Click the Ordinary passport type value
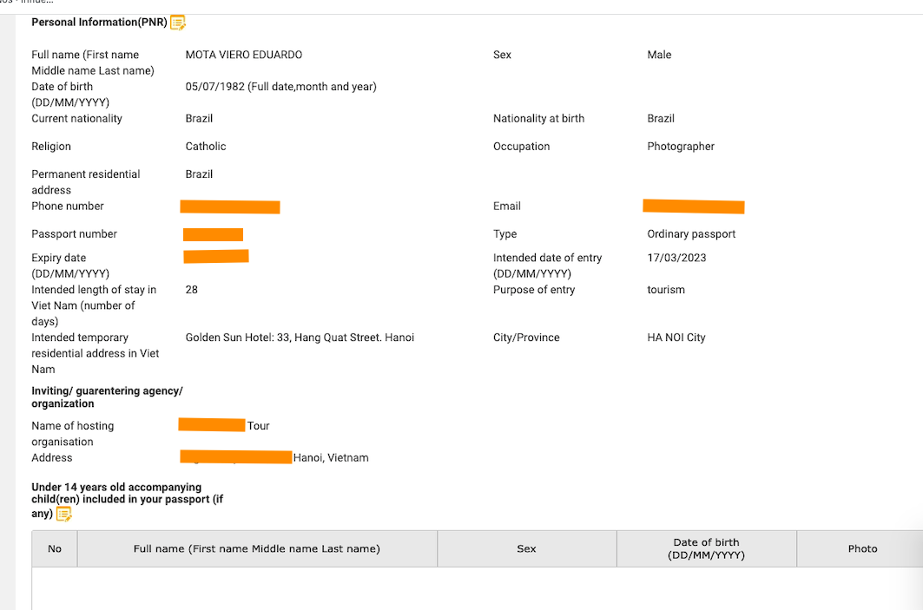Image resolution: width=923 pixels, height=610 pixels. 691,234
